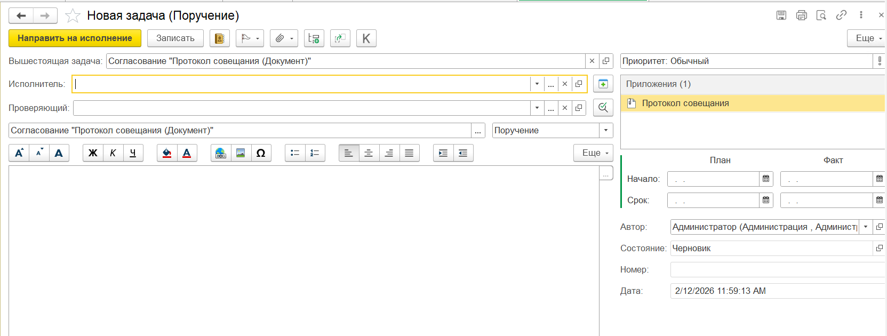Add this task to favorites star
This screenshot has height=336, width=887.
point(73,16)
